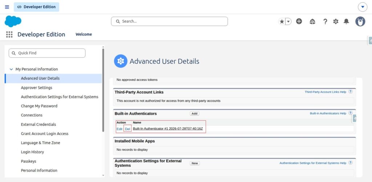Open the Trailhead guidance icon
The image size is (372, 182).
[x=312, y=21]
